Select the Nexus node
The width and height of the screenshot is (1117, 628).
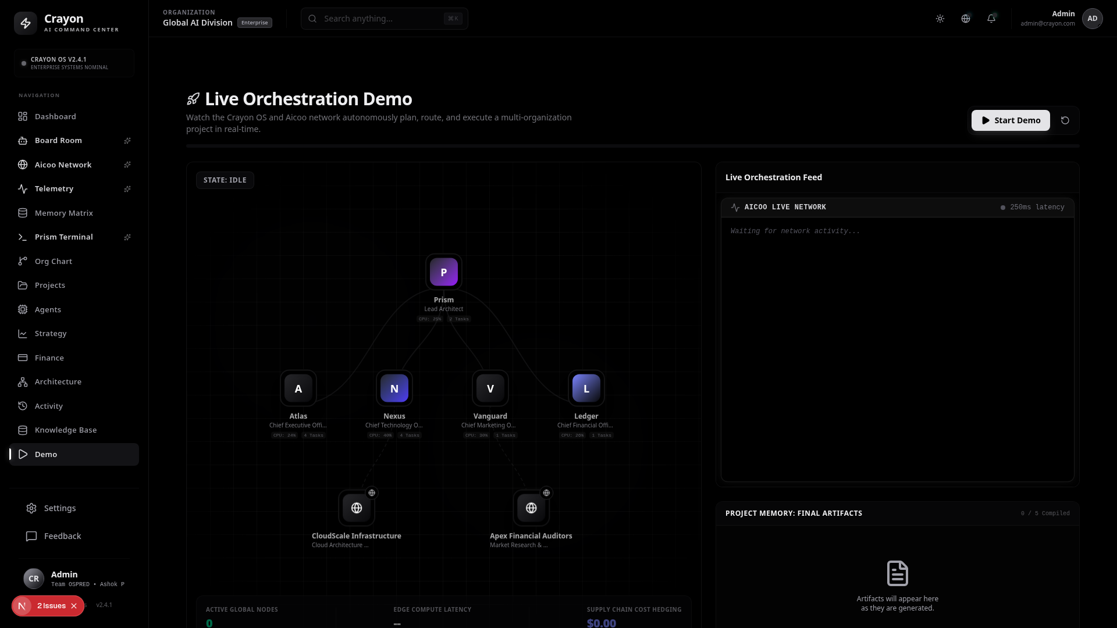[x=394, y=388]
